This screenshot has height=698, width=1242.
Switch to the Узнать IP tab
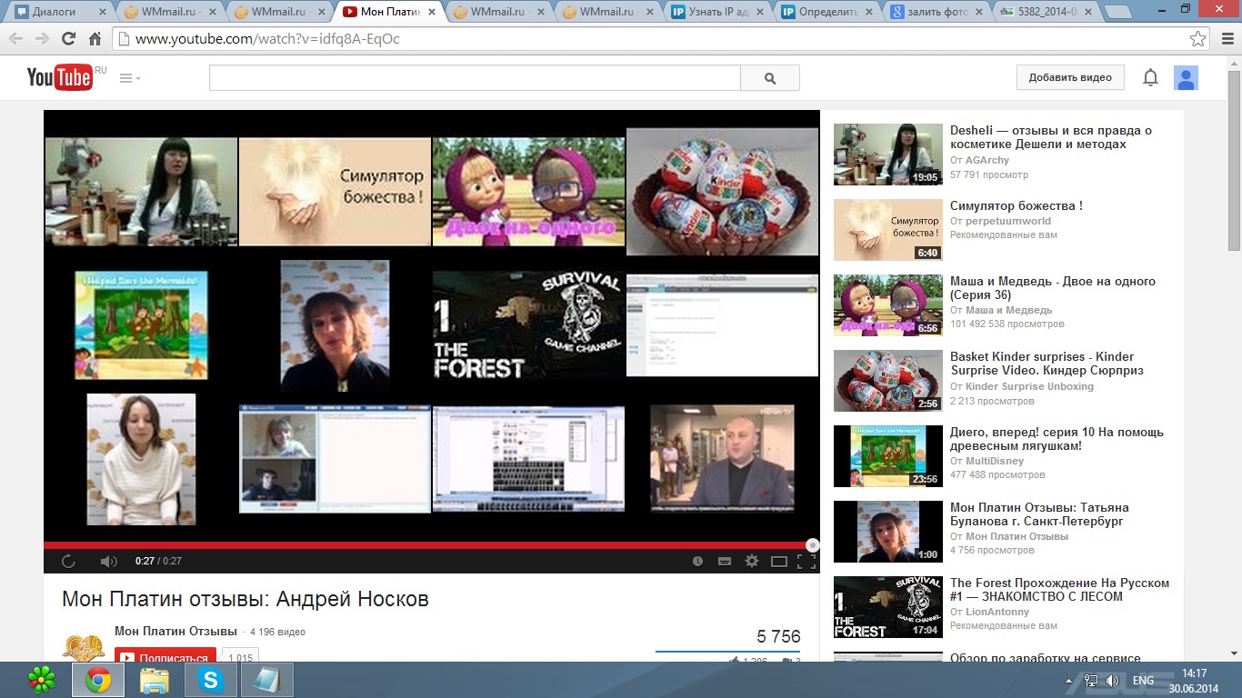coord(718,13)
